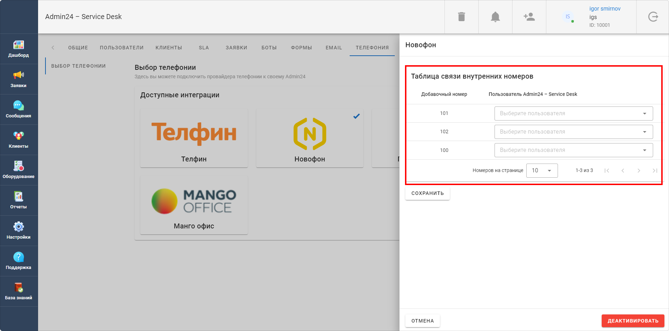
Task: Open Отчеты in the sidebar
Action: point(19,201)
